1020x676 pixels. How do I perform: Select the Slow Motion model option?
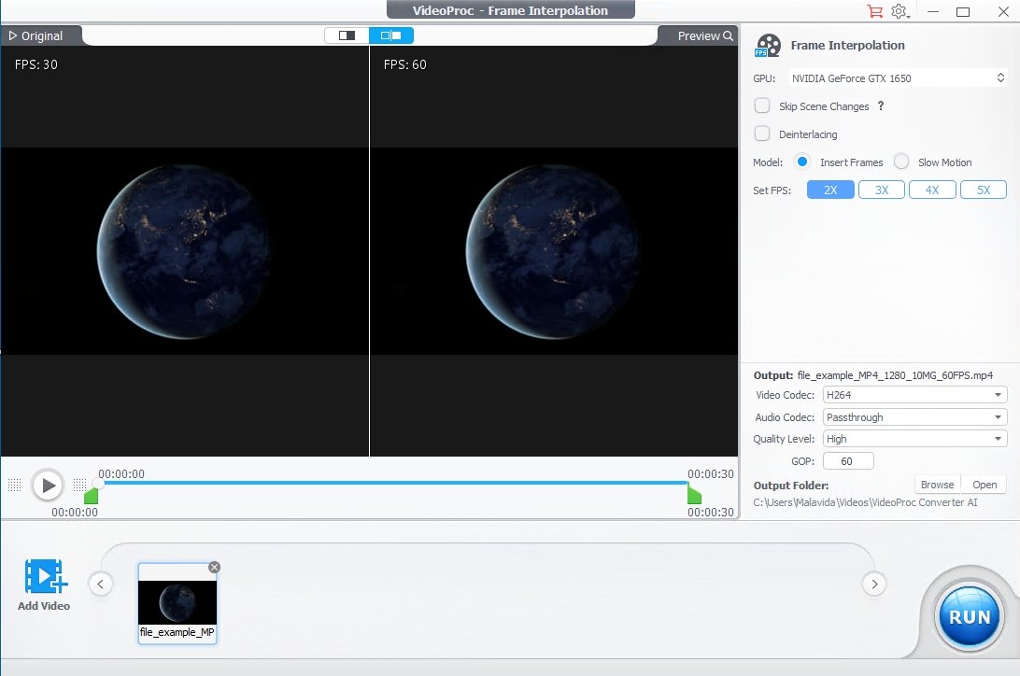point(901,162)
